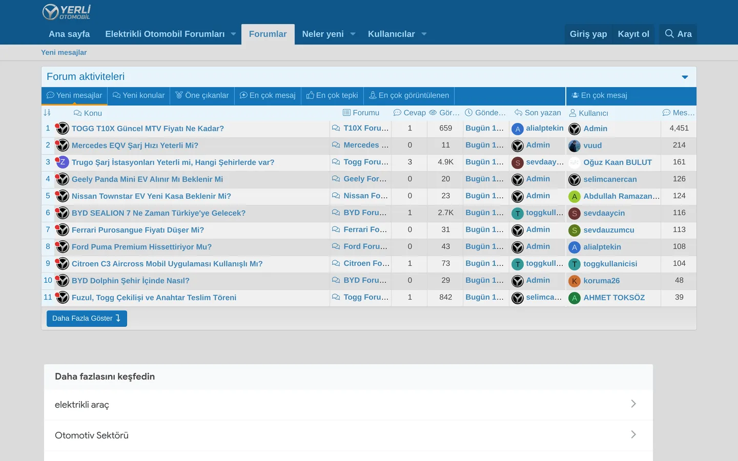The width and height of the screenshot is (738, 461).
Task: Open topic Citroen C3 Aircross Mobil Uygulaması
Action: pyautogui.click(x=167, y=264)
